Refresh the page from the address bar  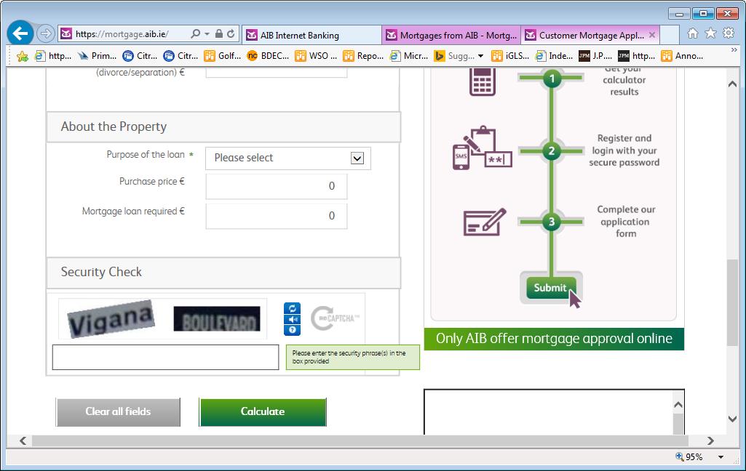(231, 33)
